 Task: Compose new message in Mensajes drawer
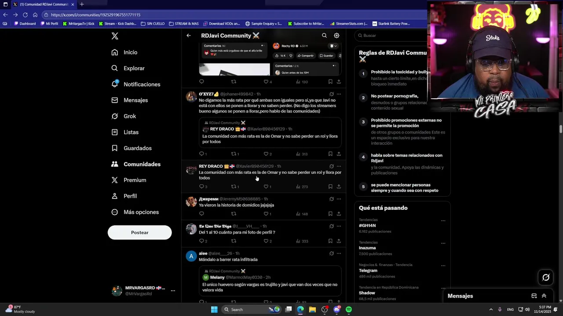tap(534, 296)
